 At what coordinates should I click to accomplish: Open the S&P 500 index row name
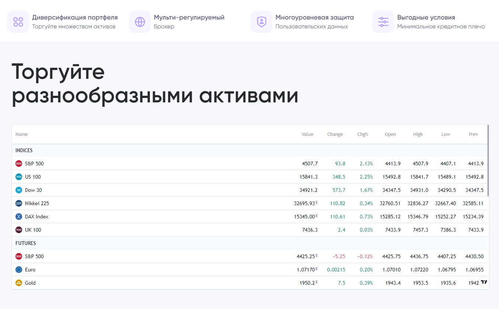click(x=34, y=164)
